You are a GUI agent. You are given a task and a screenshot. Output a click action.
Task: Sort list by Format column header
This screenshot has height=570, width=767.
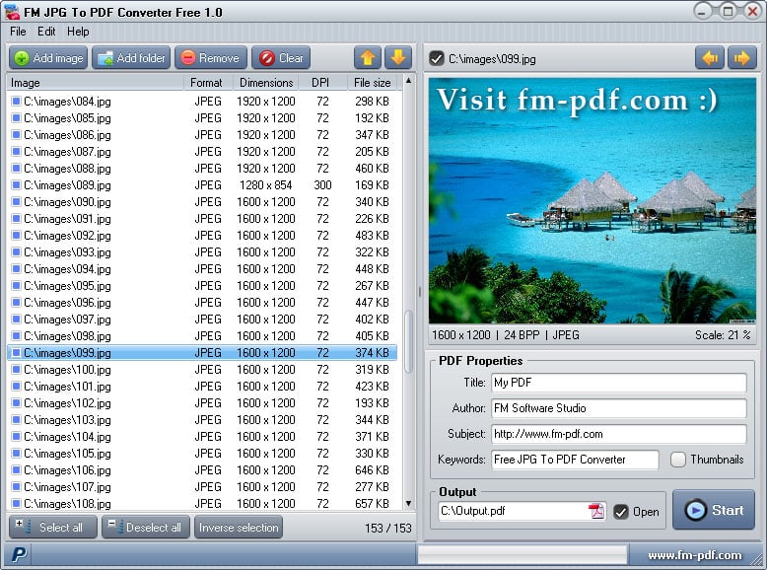coord(209,83)
